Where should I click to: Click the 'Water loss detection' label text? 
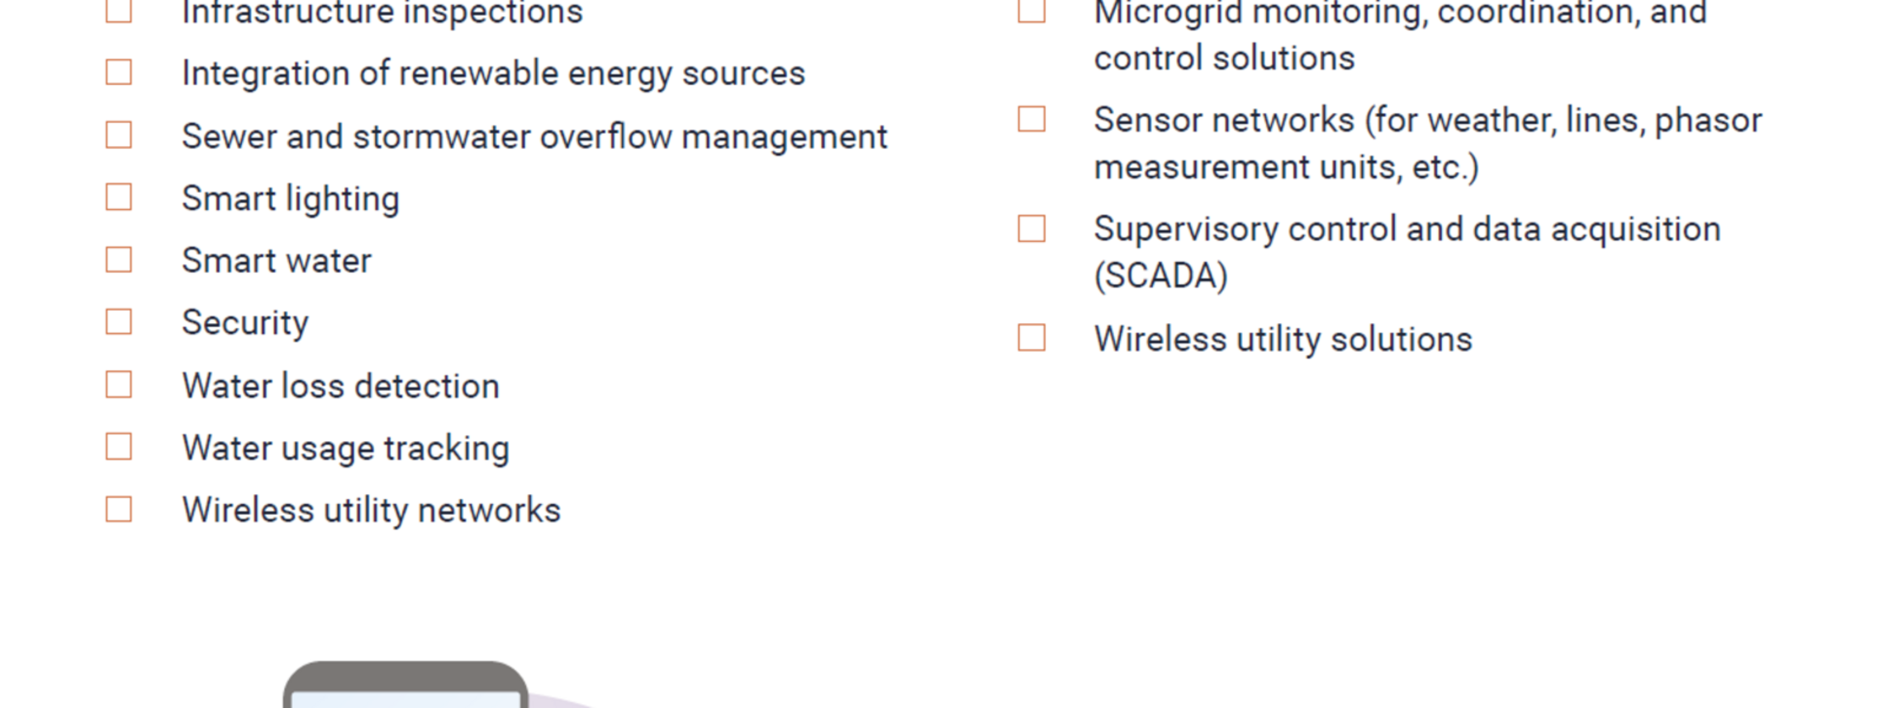click(x=340, y=386)
